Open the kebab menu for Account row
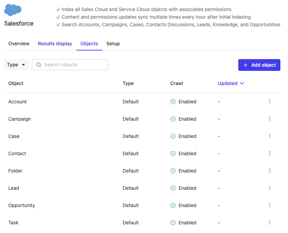 click(270, 102)
